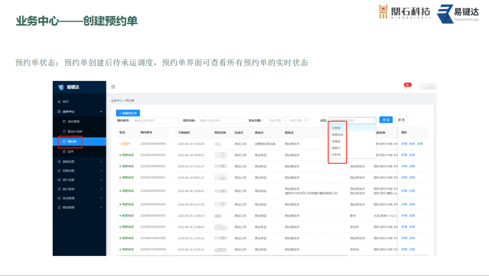Click order number 2020062300000005
Viewport: 489px width, 276px height.
click(x=153, y=166)
